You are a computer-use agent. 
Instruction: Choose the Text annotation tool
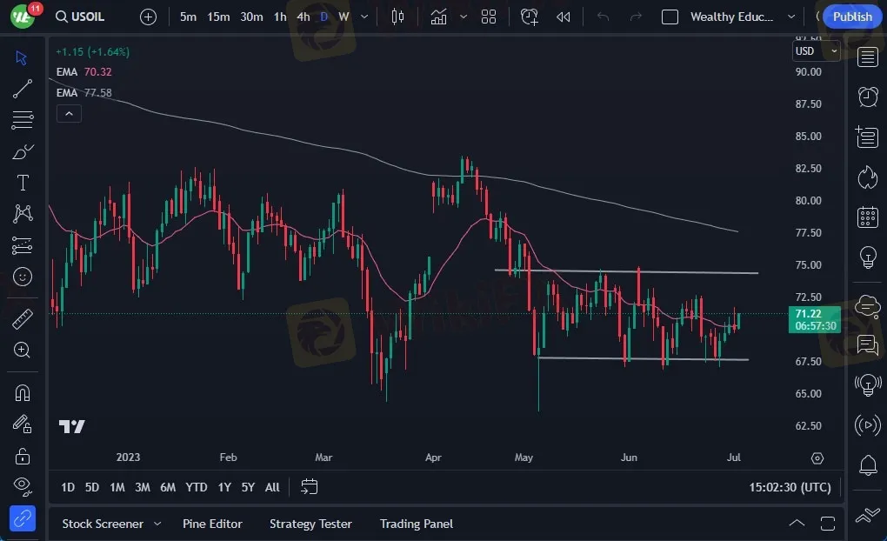[x=23, y=183]
